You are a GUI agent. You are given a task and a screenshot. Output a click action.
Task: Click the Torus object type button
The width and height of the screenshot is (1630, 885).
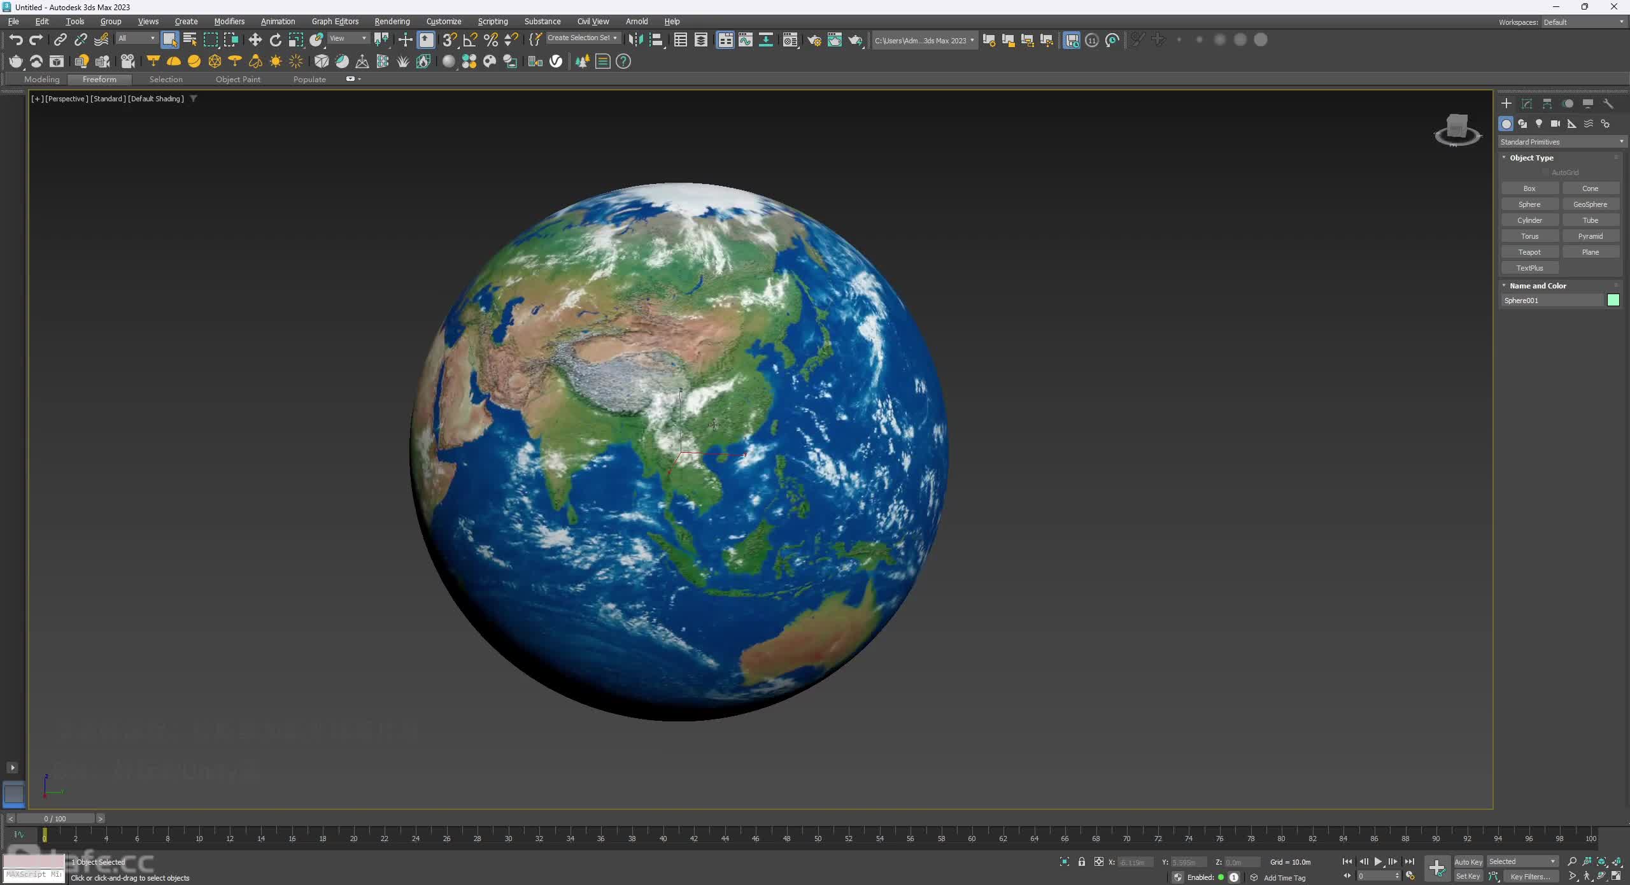(x=1529, y=236)
